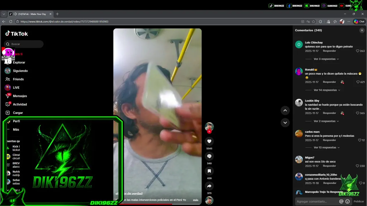This screenshot has width=367, height=206.
Task: Open Luis Chinchay's profile avatar
Action: click(299, 44)
